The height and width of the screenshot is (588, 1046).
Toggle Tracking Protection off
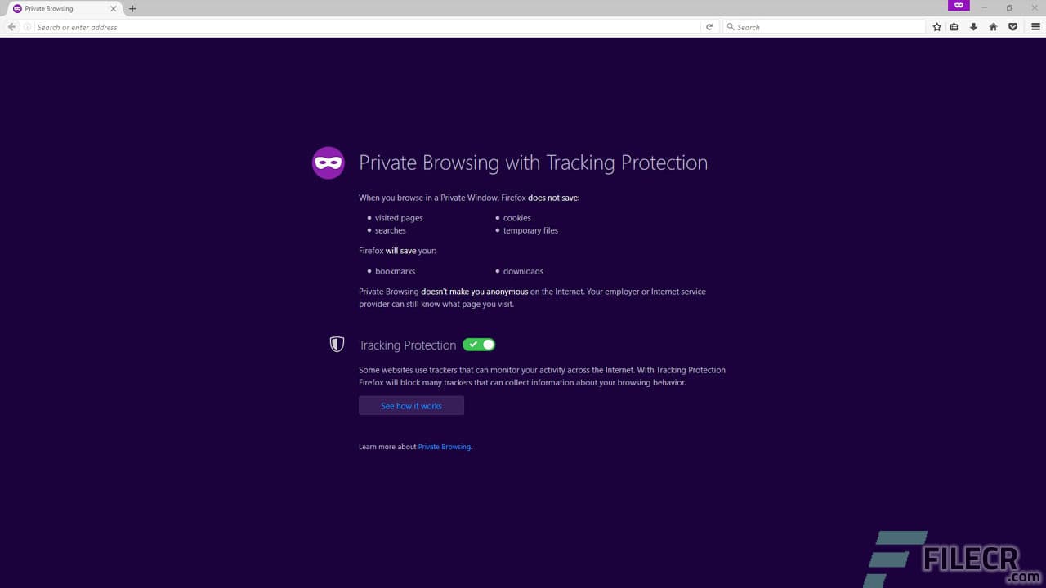pos(479,345)
